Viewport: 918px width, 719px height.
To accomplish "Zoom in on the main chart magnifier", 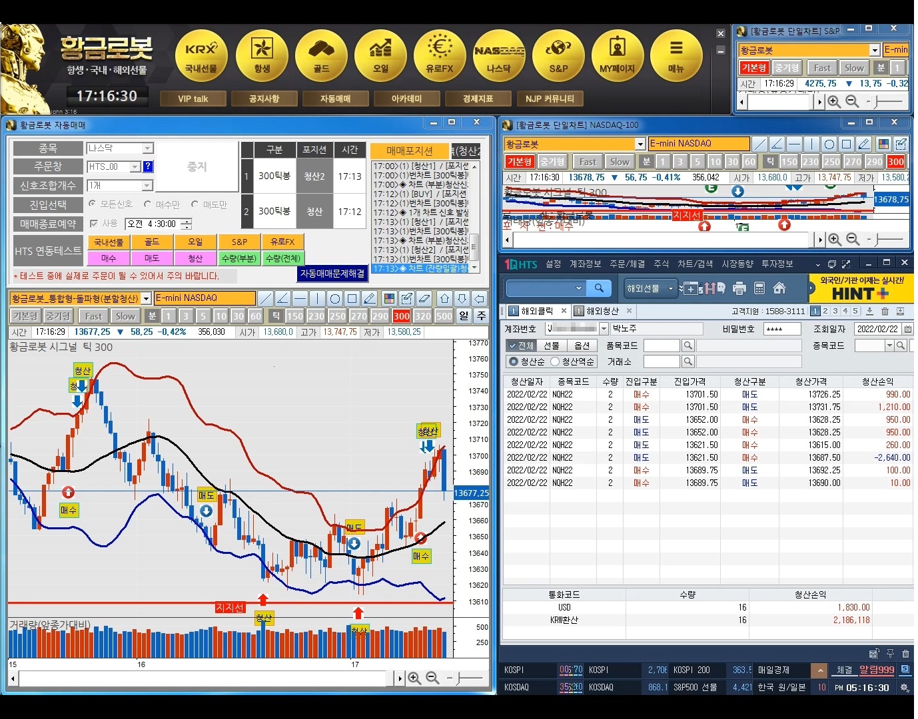I will 414,678.
